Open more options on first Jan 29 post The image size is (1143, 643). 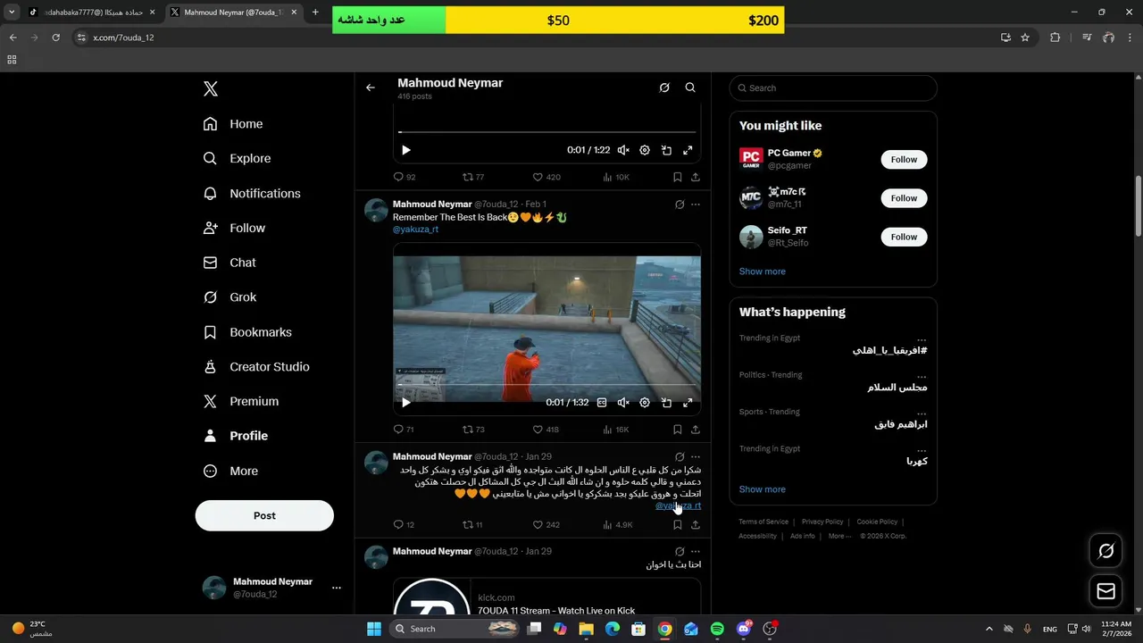[696, 456]
